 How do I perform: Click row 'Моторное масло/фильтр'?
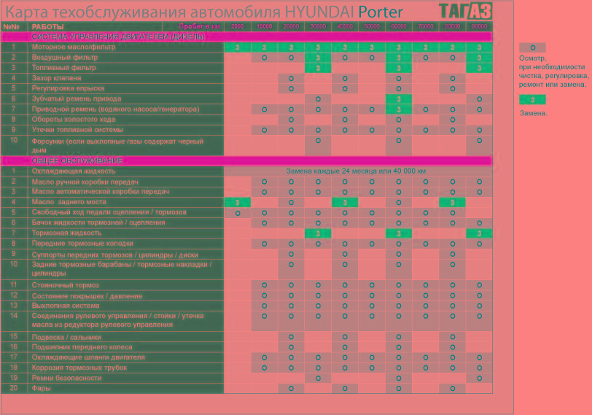(247, 47)
